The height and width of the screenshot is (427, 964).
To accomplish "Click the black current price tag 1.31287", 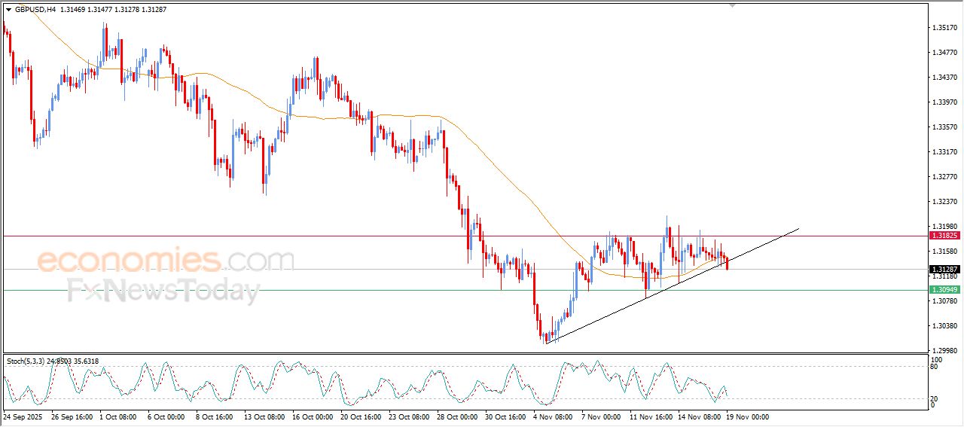I will 944,270.
